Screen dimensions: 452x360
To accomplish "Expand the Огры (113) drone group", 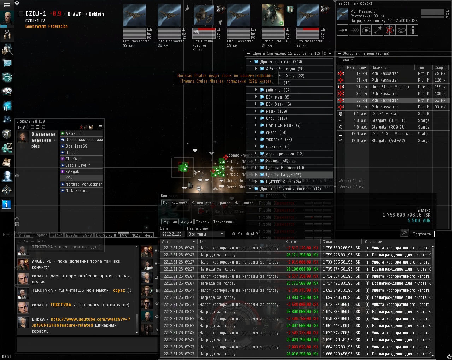I will 256,118.
